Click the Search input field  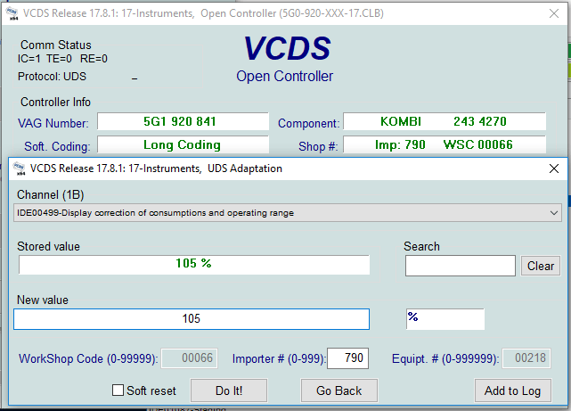click(461, 266)
